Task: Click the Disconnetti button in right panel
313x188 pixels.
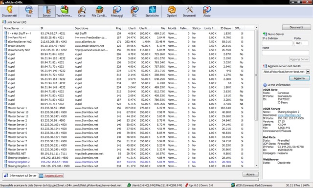Action: 296,27
